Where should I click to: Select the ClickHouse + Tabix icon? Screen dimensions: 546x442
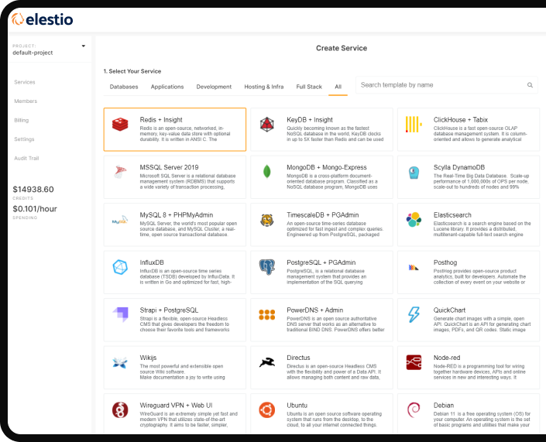tap(414, 125)
